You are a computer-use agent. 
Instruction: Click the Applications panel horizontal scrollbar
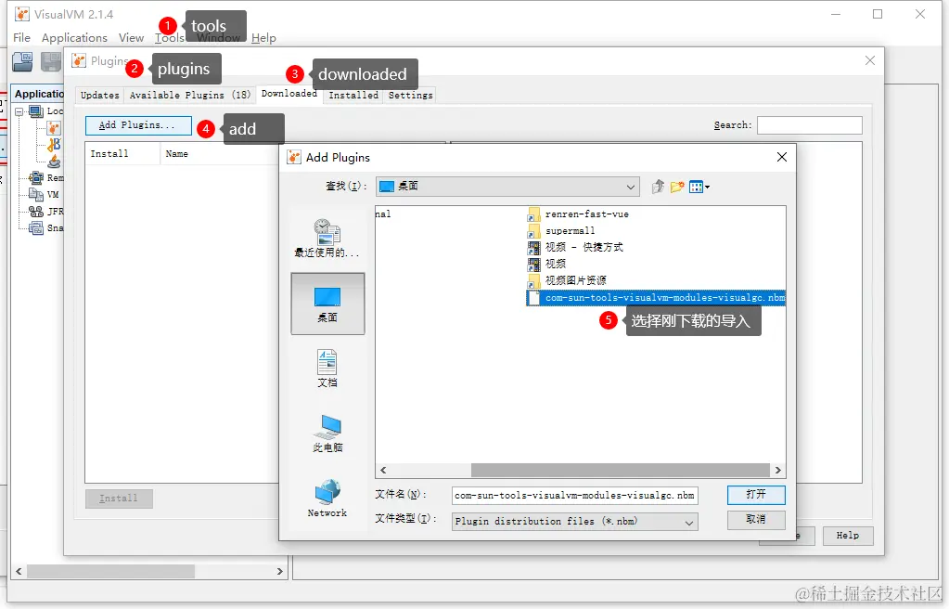click(110, 572)
